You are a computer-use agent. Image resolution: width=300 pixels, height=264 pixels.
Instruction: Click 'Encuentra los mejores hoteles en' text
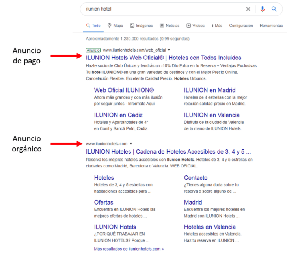pos(214,209)
